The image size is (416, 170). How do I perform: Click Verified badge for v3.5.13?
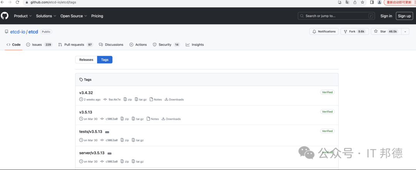[x=327, y=112]
